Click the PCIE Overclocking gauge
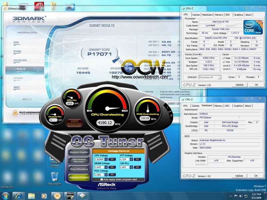This screenshot has height=200, width=267. [x=148, y=111]
